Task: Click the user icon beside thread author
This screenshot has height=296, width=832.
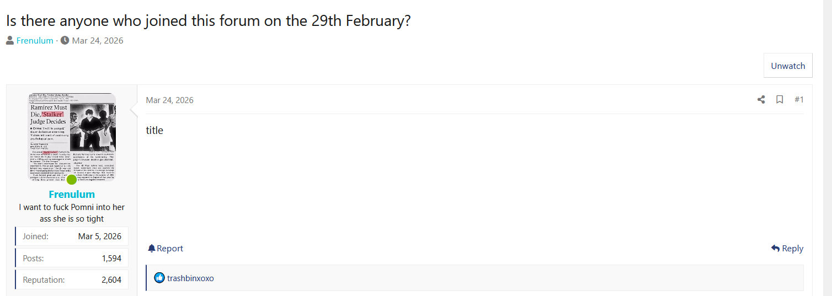Action: [10, 40]
